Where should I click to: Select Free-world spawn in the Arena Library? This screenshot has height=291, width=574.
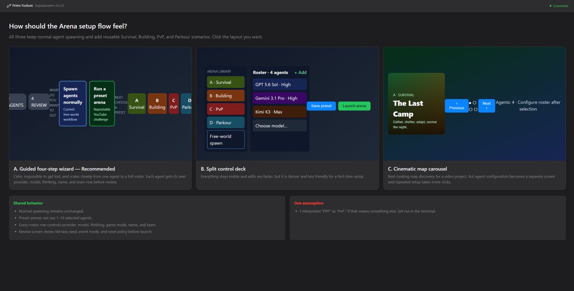click(226, 140)
